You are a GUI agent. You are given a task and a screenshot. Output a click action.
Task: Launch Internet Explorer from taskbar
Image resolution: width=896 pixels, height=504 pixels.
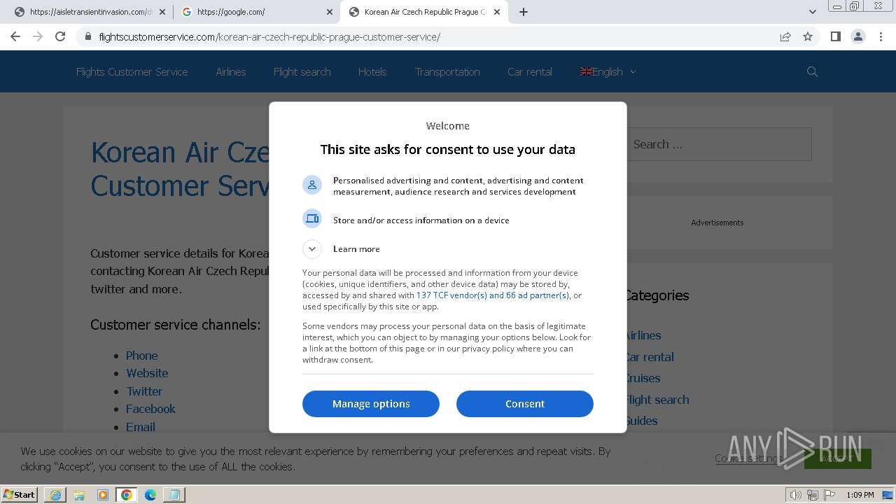point(55,495)
